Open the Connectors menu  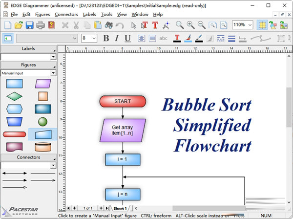tap(66, 14)
